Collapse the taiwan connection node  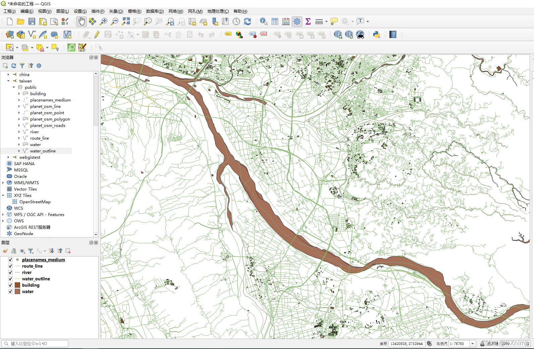point(8,81)
